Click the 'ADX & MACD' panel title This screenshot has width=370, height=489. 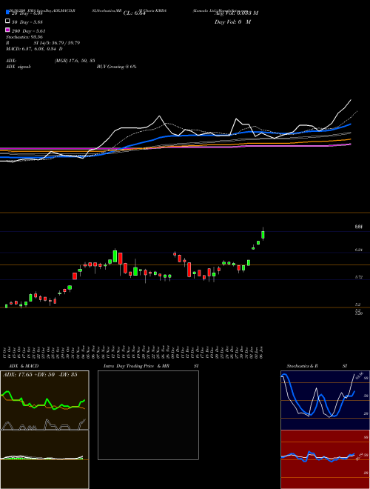pyautogui.click(x=24, y=366)
